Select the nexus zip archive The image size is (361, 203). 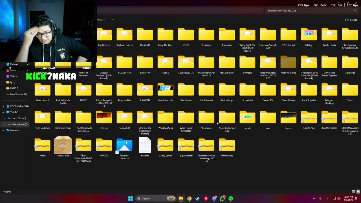[43, 148]
